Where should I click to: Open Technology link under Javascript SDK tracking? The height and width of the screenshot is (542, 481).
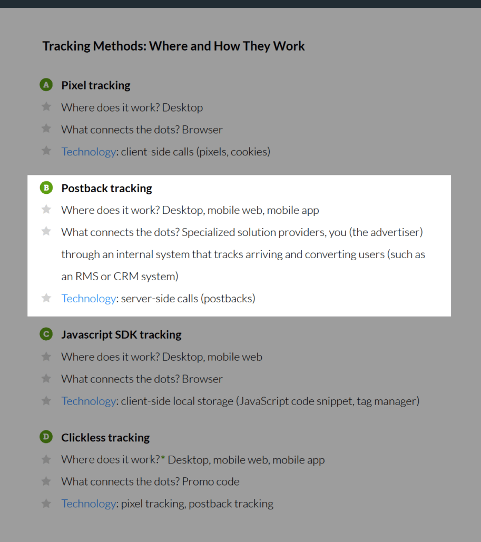[88, 401]
